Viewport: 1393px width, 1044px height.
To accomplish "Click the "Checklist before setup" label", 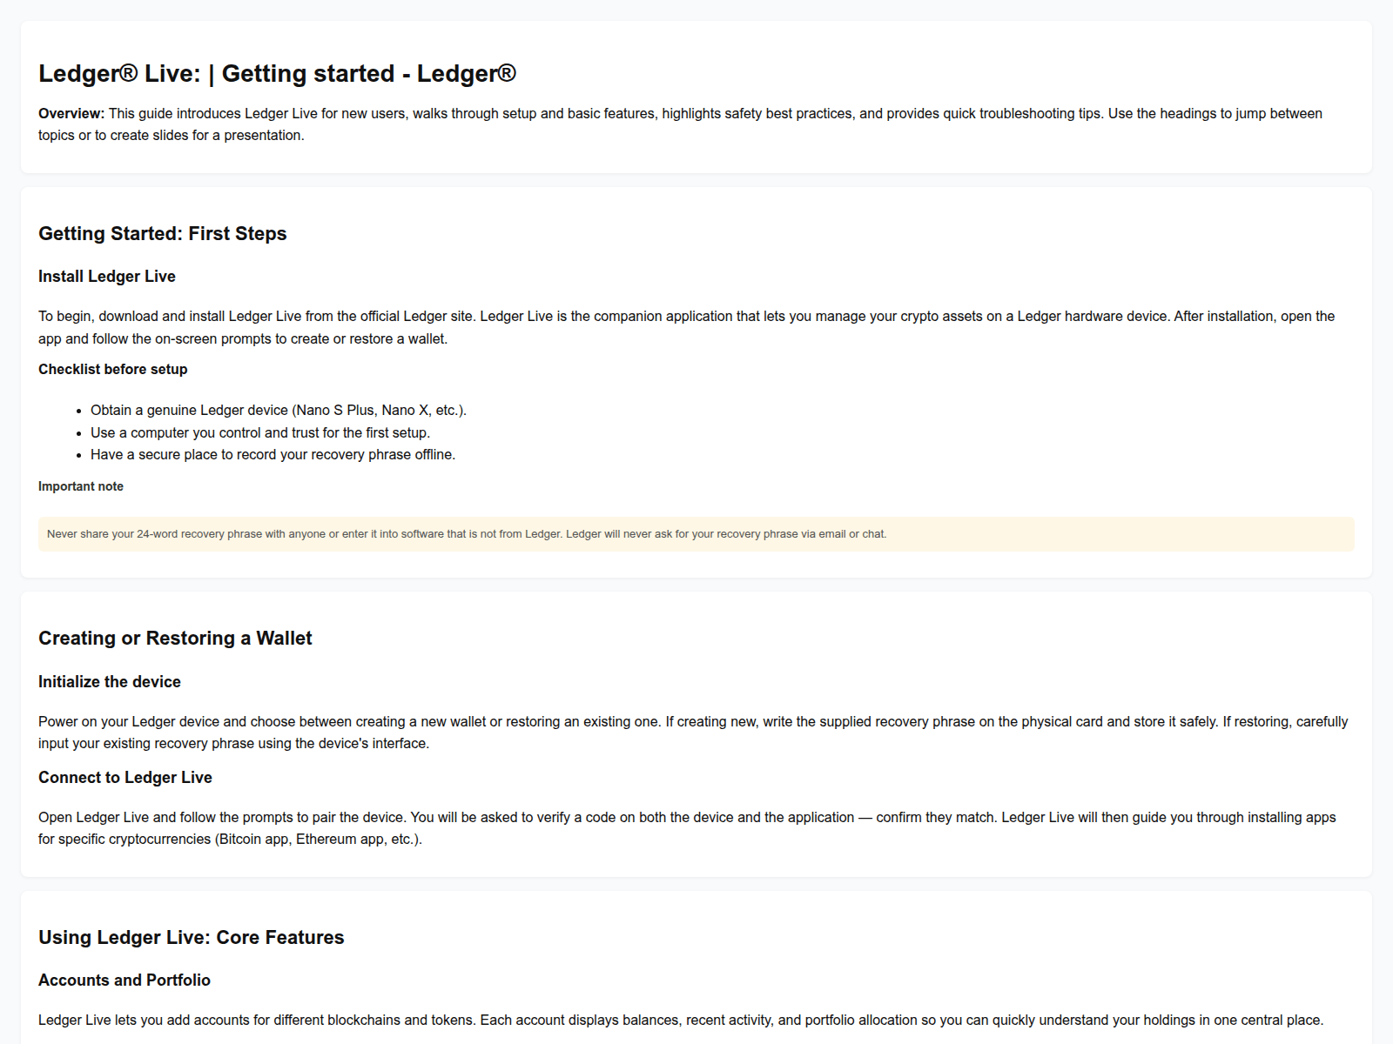I will [113, 369].
